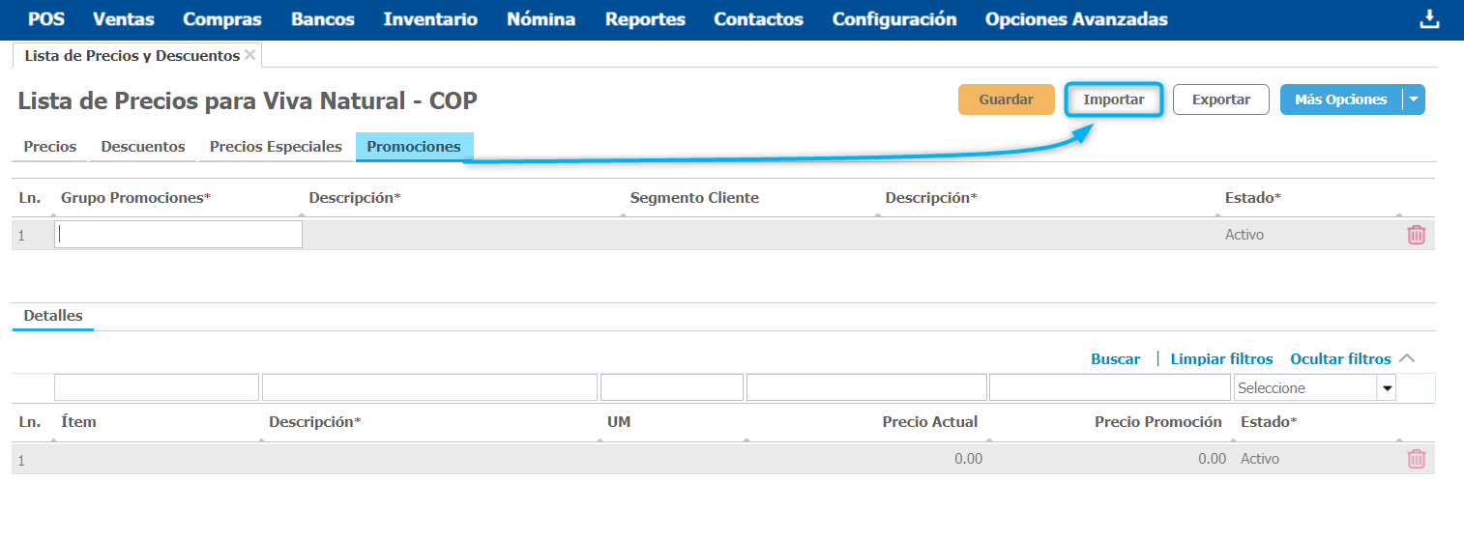The width and height of the screenshot is (1464, 539).
Task: Click the Limpiar filtros link
Action: 1221,359
